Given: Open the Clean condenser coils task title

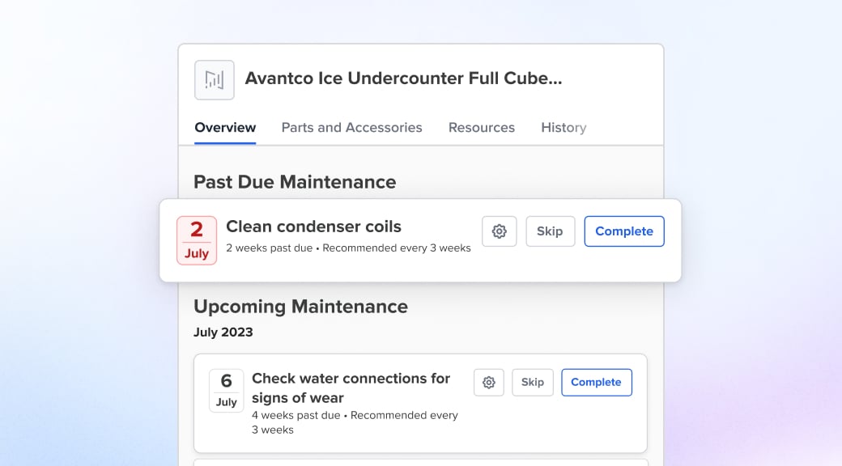Looking at the screenshot, I should (x=313, y=227).
